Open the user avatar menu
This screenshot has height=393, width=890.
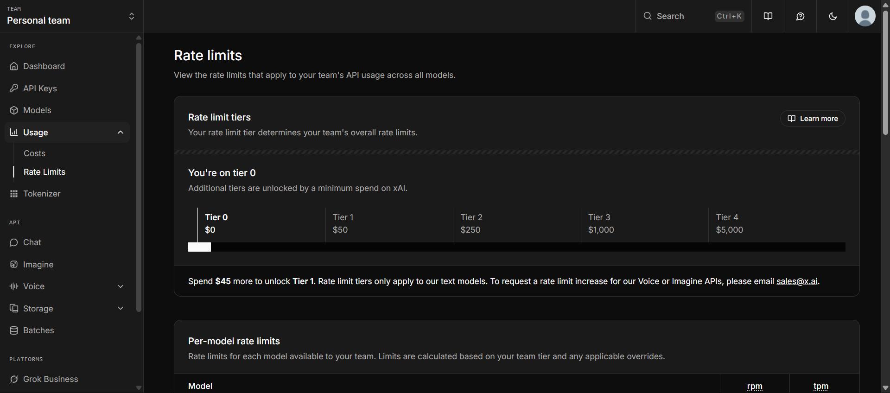click(x=865, y=16)
